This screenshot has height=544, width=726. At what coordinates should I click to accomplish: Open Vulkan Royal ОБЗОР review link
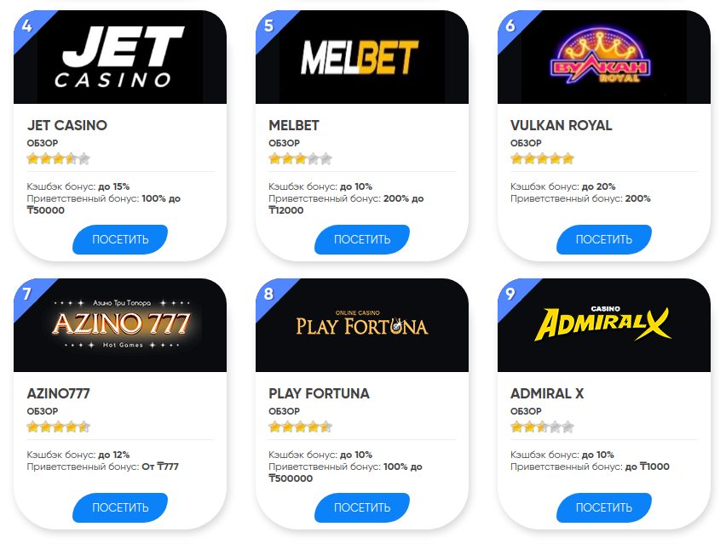pos(526,143)
